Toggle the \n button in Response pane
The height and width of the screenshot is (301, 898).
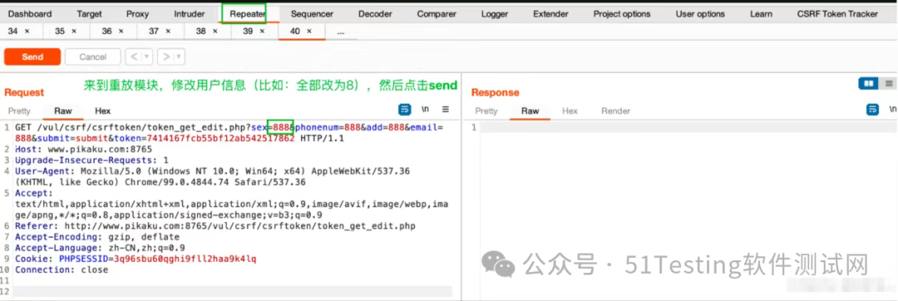click(x=893, y=109)
